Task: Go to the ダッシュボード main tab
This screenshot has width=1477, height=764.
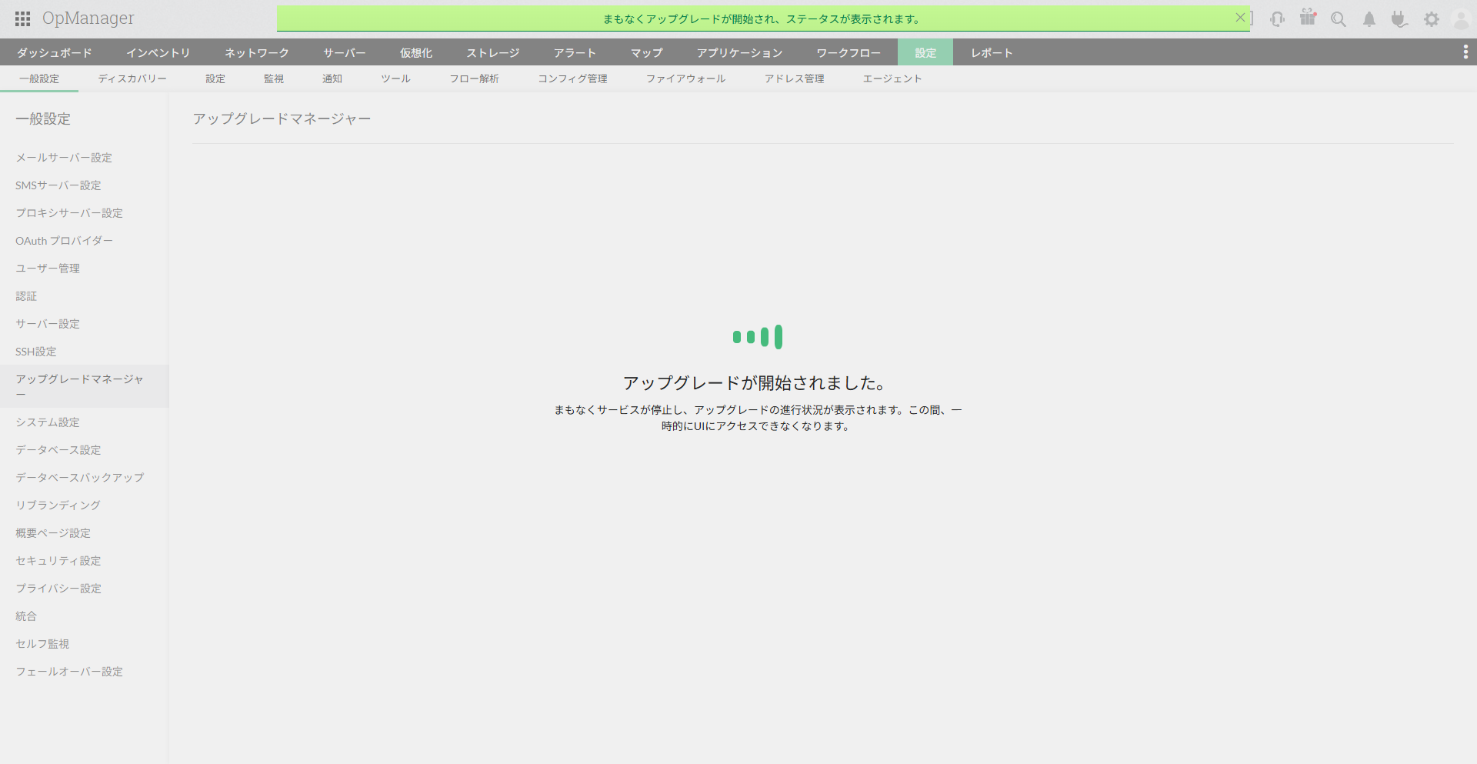Action: coord(55,52)
